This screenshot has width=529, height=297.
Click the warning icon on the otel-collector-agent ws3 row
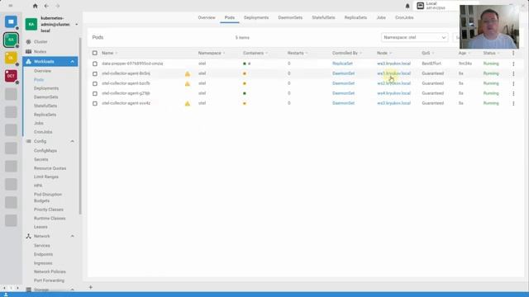coord(188,103)
